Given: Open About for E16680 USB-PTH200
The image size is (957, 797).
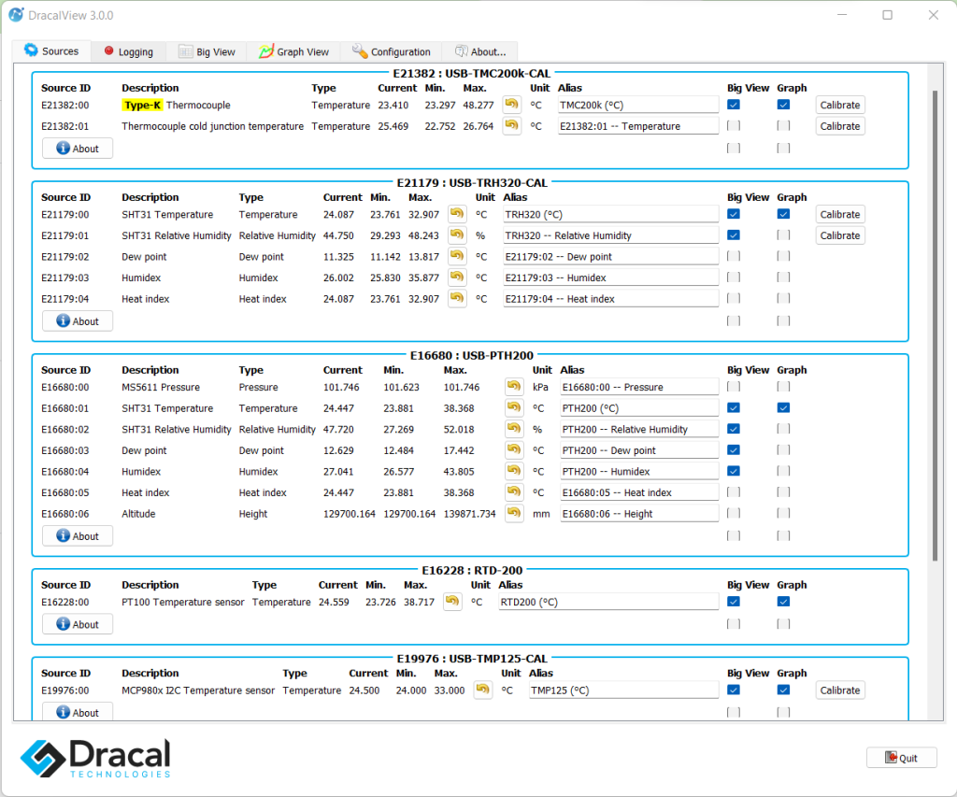Looking at the screenshot, I should (x=78, y=535).
